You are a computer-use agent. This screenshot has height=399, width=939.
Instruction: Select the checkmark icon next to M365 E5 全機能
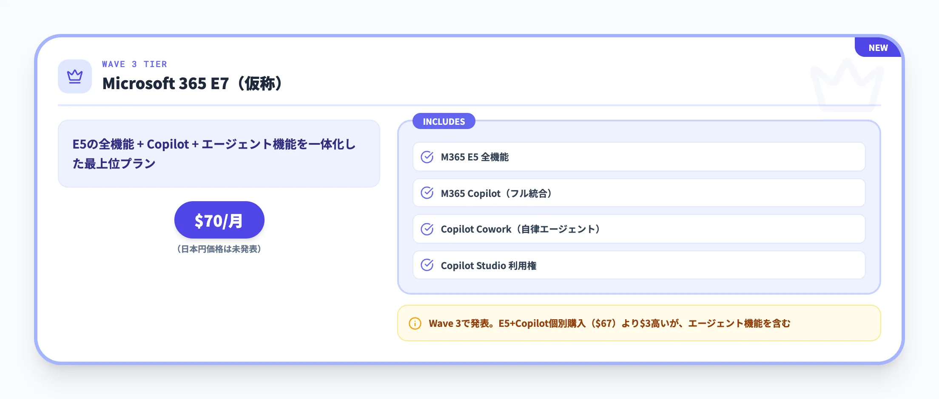click(x=427, y=157)
